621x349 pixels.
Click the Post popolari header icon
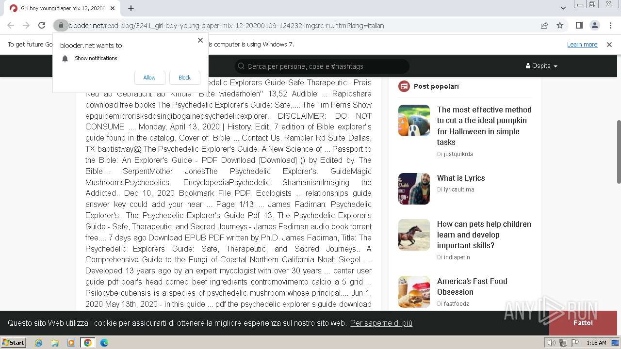pos(404,86)
